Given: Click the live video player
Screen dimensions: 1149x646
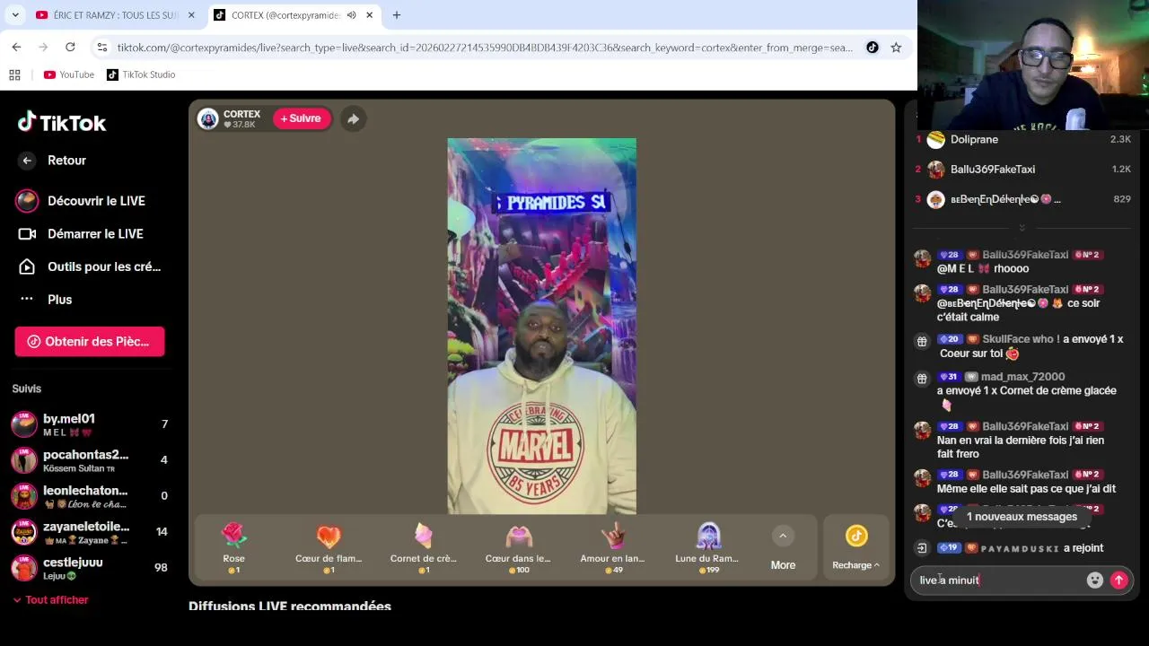Looking at the screenshot, I should click(x=541, y=326).
